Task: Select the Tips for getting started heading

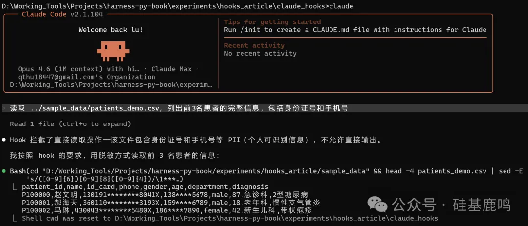Action: 272,22
